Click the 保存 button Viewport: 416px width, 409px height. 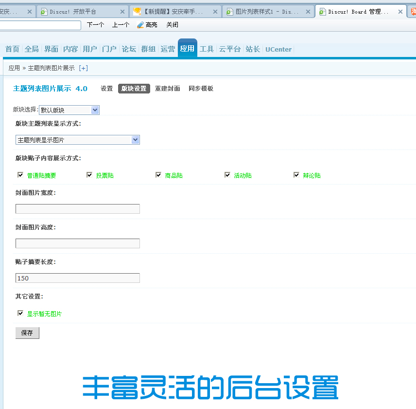[x=27, y=333]
